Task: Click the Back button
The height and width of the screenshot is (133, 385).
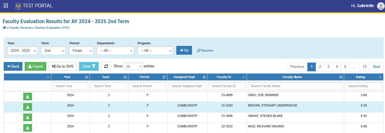Action: [x=13, y=66]
